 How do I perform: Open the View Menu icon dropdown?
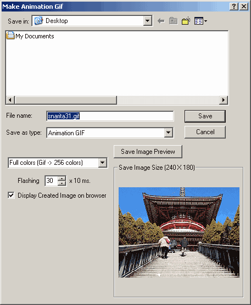[x=200, y=21]
